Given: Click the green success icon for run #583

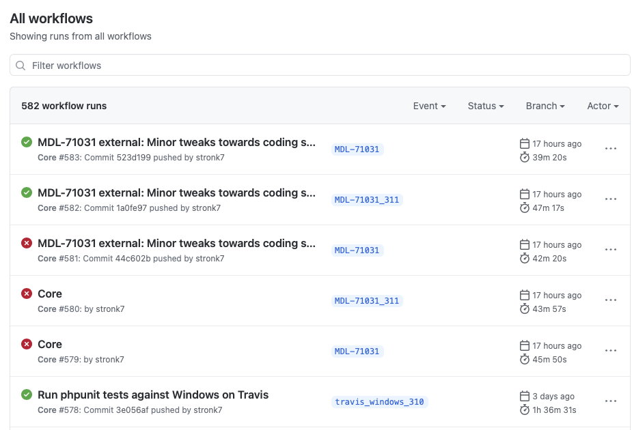Looking at the screenshot, I should pyautogui.click(x=27, y=142).
